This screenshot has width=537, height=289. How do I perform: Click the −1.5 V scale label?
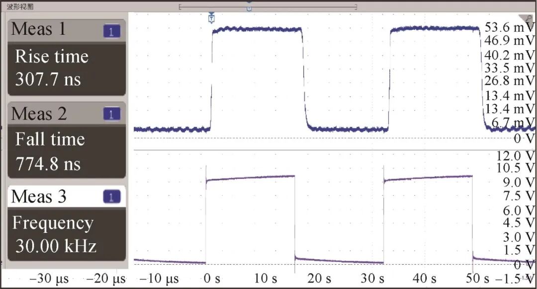click(x=515, y=279)
